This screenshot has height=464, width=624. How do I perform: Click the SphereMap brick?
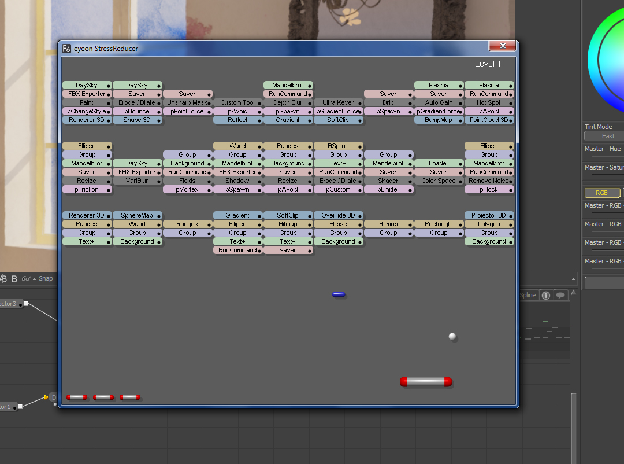pos(138,216)
